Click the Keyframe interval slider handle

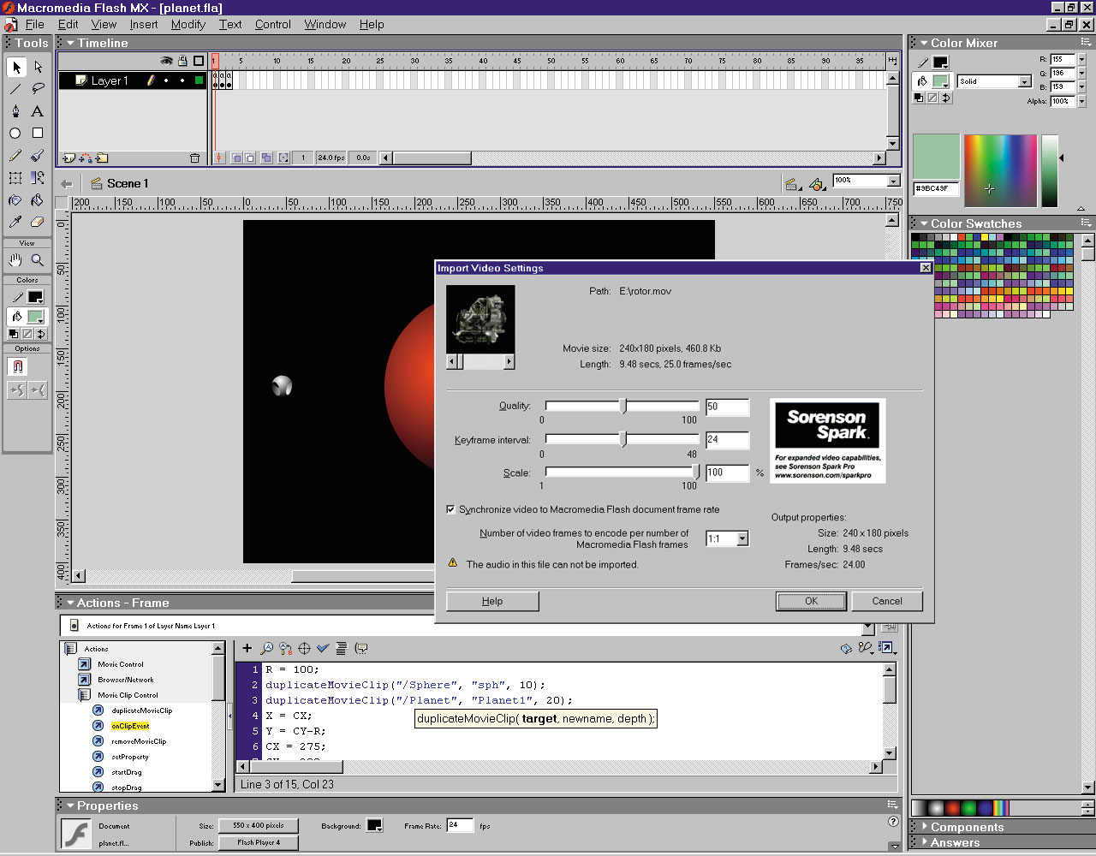623,439
